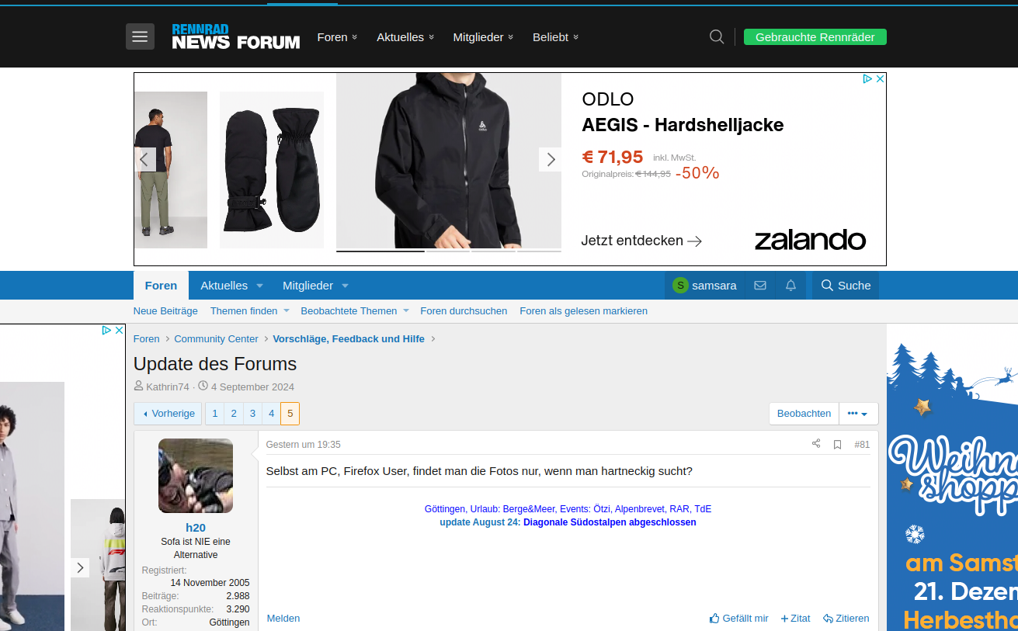Image resolution: width=1018 pixels, height=631 pixels.
Task: Open Community Center breadcrumb
Action: [216, 339]
